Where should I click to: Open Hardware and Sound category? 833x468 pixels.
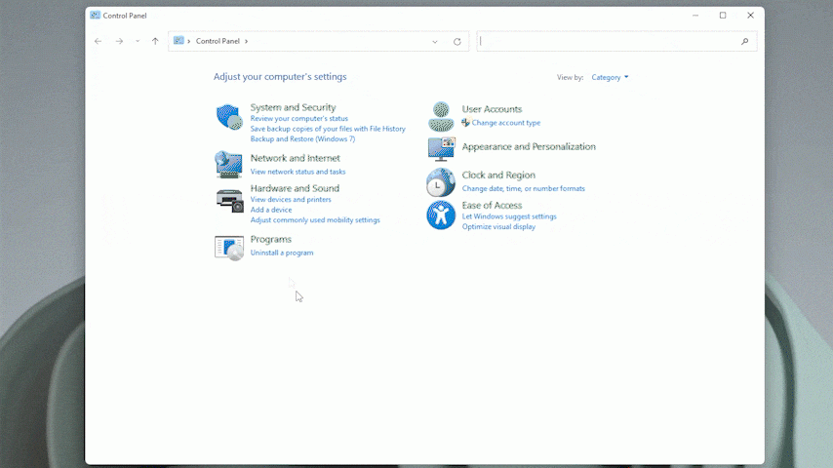pos(295,188)
